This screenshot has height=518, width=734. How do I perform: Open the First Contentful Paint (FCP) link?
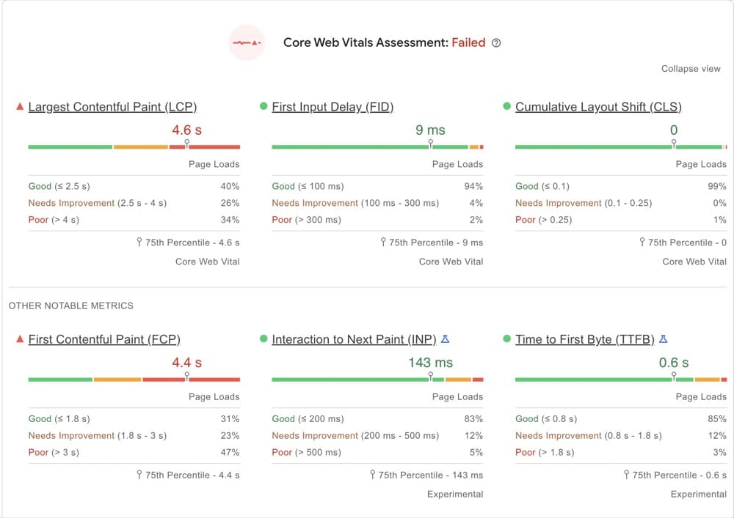click(104, 339)
